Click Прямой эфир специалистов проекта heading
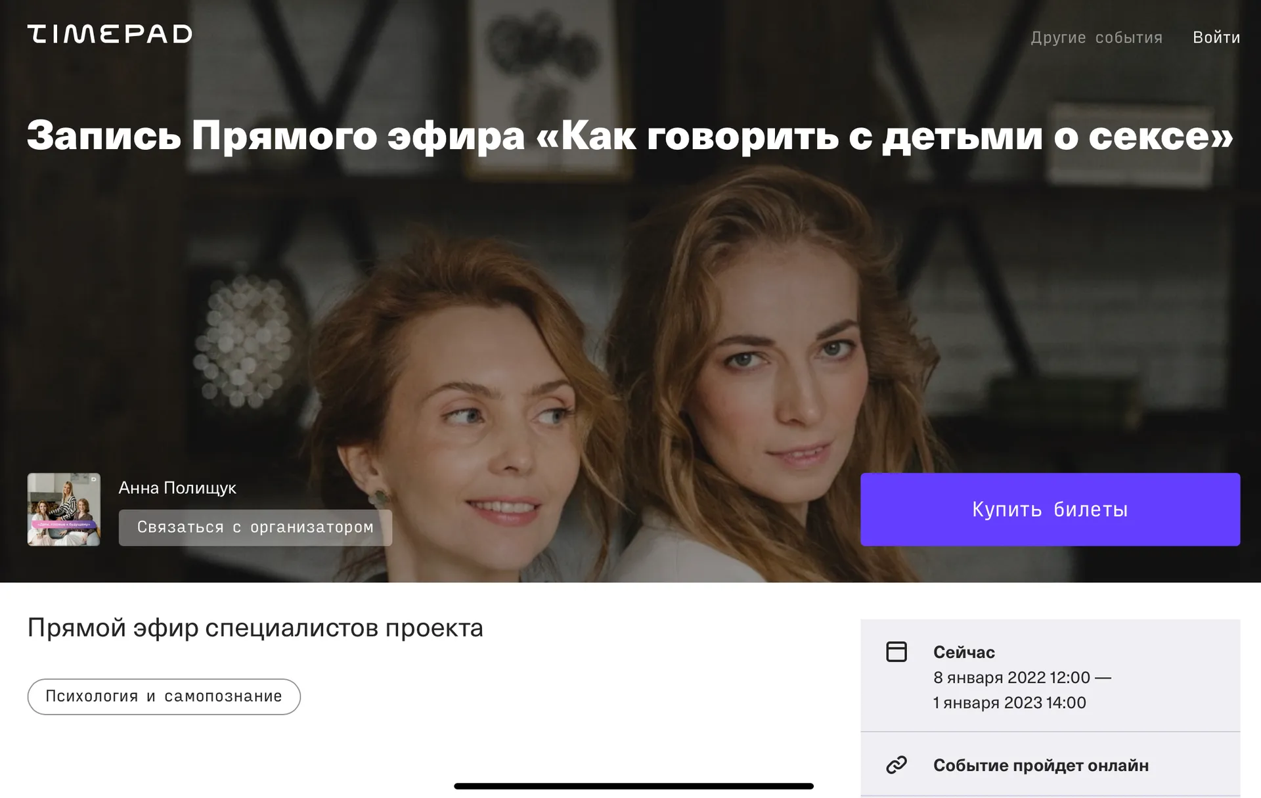 [x=255, y=628]
